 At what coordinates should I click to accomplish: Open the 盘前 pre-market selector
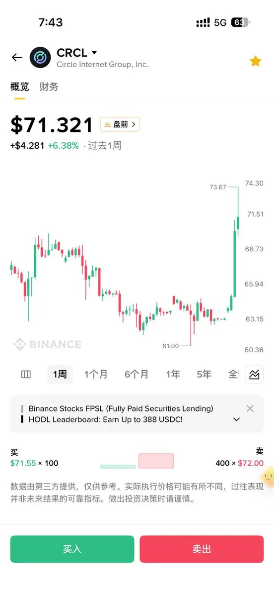point(120,124)
